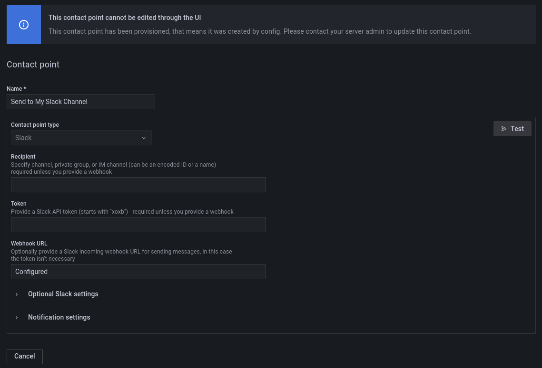Click the Token label text
Viewport: 542px width, 368px height.
(19, 203)
